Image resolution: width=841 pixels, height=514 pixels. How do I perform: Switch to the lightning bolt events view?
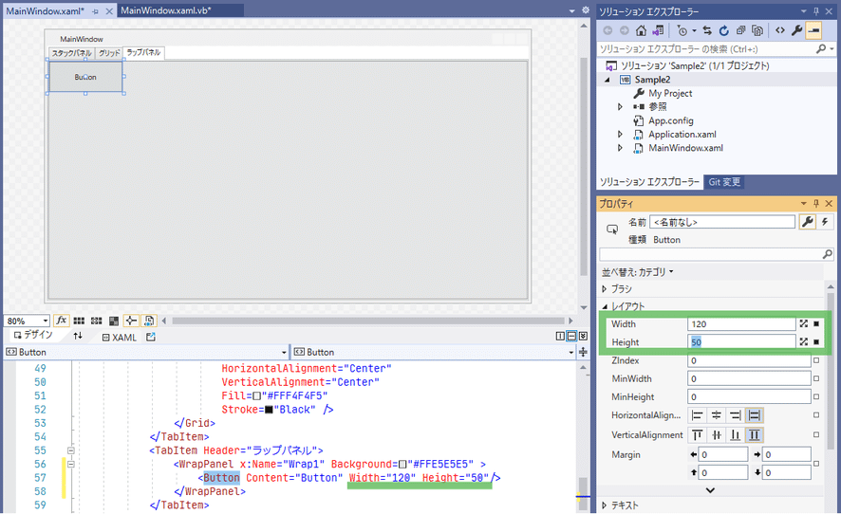823,222
